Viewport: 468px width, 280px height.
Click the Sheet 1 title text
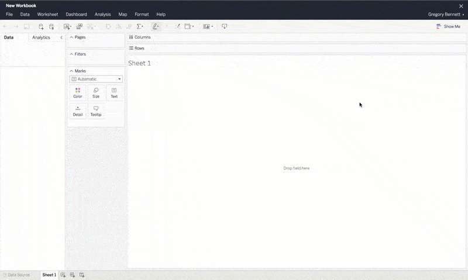[140, 63]
